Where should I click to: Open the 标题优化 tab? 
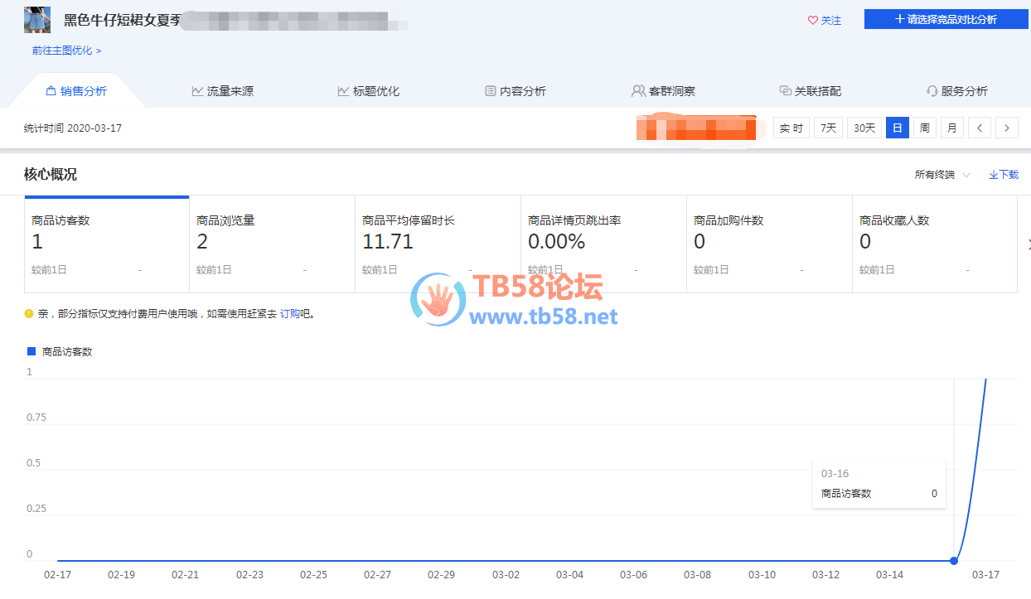coord(368,91)
